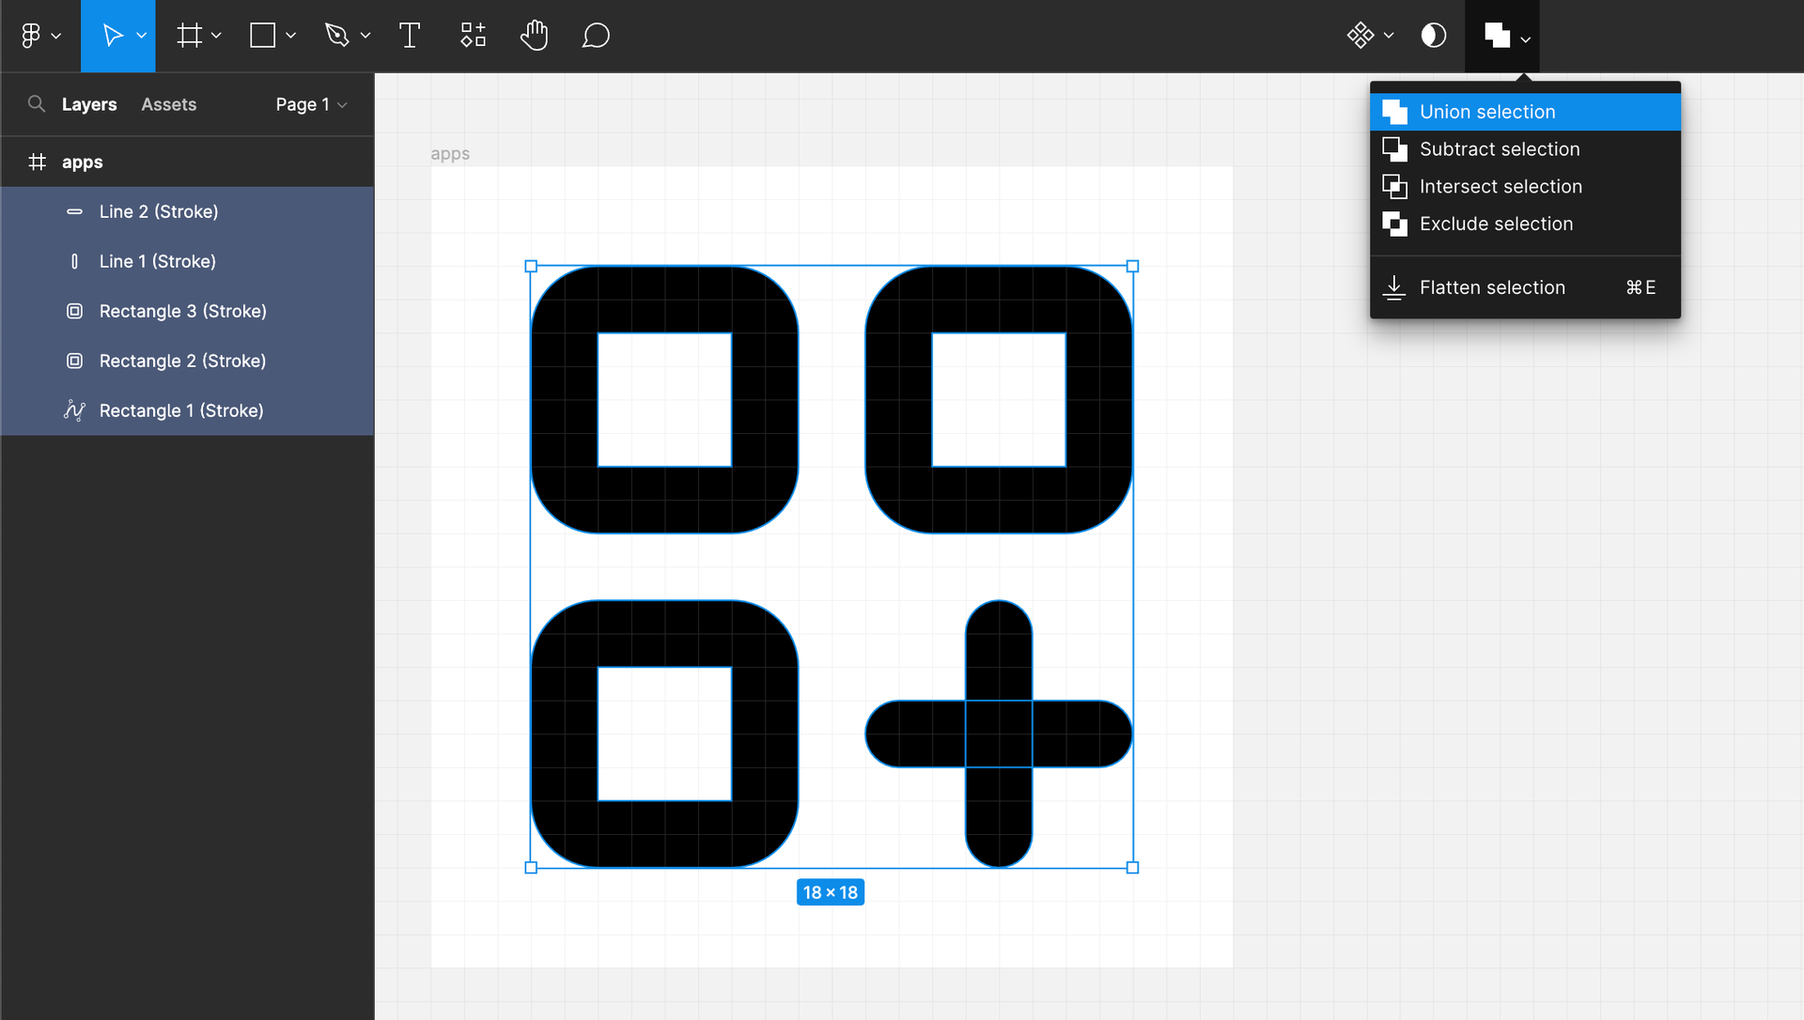
Task: Open the Resources tool icon
Action: point(473,36)
